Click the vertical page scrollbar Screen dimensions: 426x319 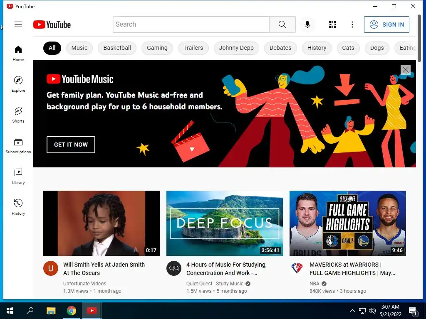point(419,38)
